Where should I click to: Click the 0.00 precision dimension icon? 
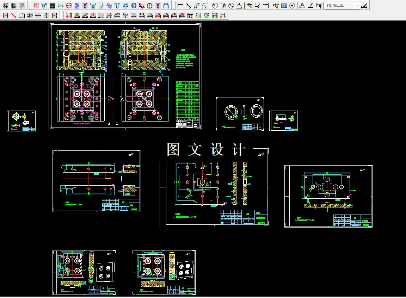(x=117, y=15)
